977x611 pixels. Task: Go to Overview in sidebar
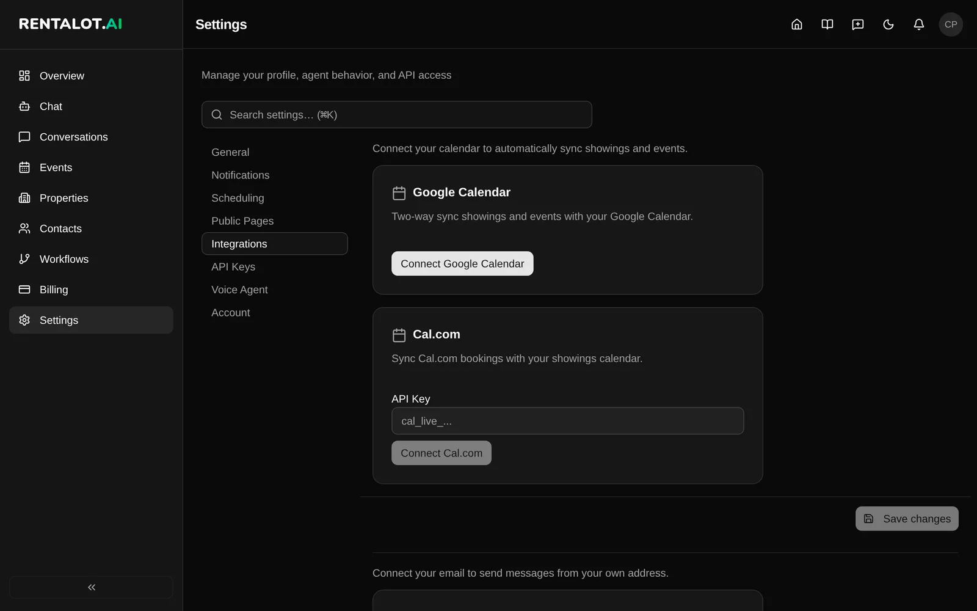pyautogui.click(x=91, y=76)
